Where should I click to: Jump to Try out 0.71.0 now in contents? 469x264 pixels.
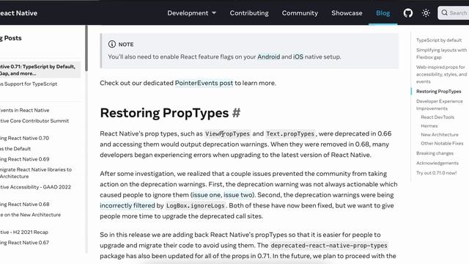pos(437,173)
